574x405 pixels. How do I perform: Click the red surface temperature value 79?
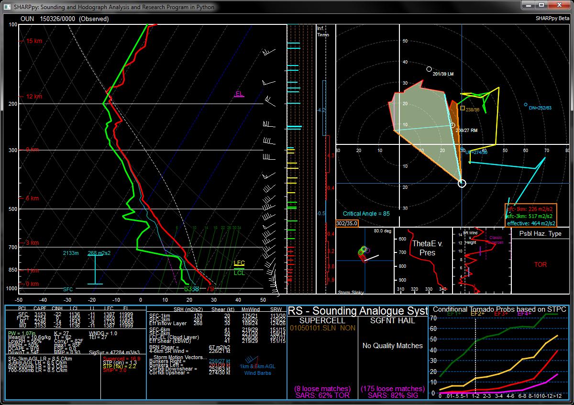(x=210, y=289)
